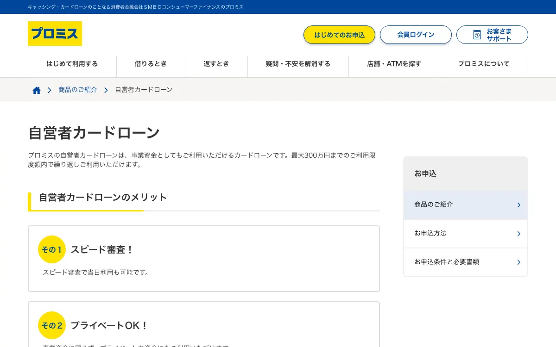
Task: Click the はじめてのお申込 button
Action: point(339,35)
